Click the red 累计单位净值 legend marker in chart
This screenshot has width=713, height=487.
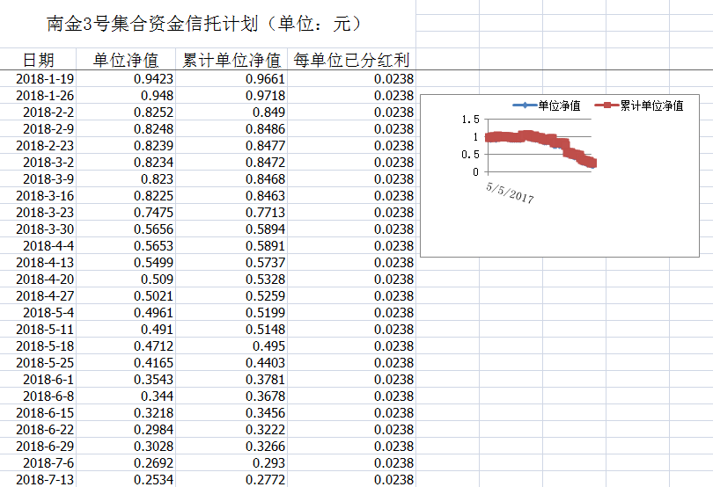click(x=606, y=105)
